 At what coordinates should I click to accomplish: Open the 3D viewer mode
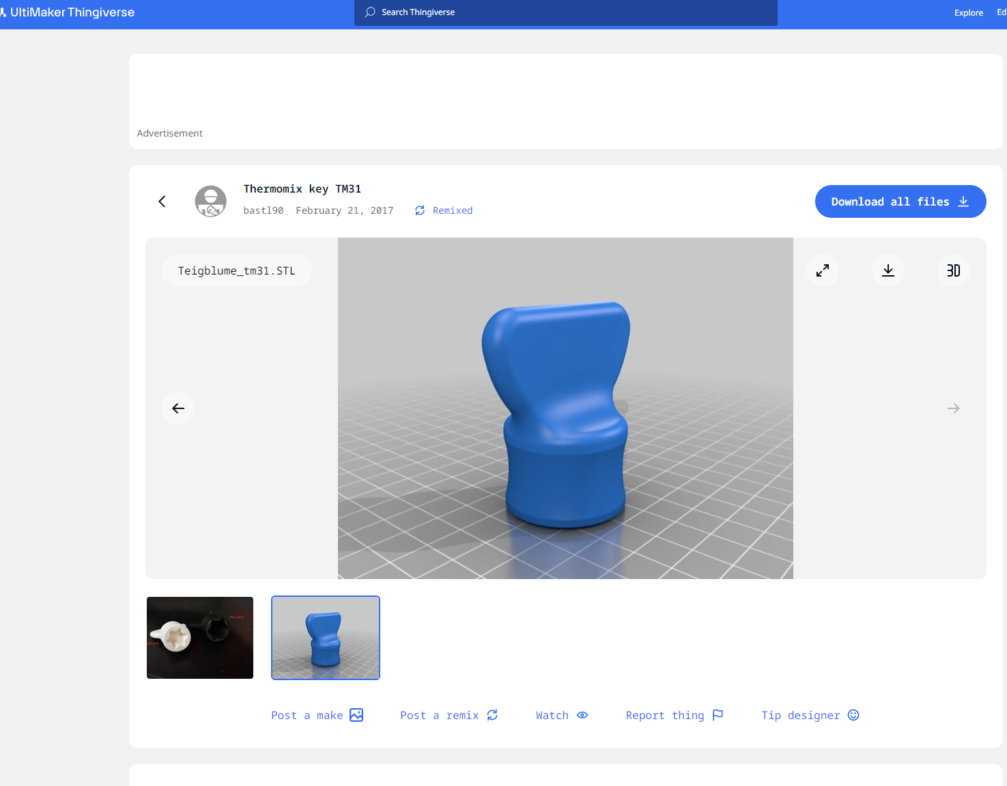[954, 270]
